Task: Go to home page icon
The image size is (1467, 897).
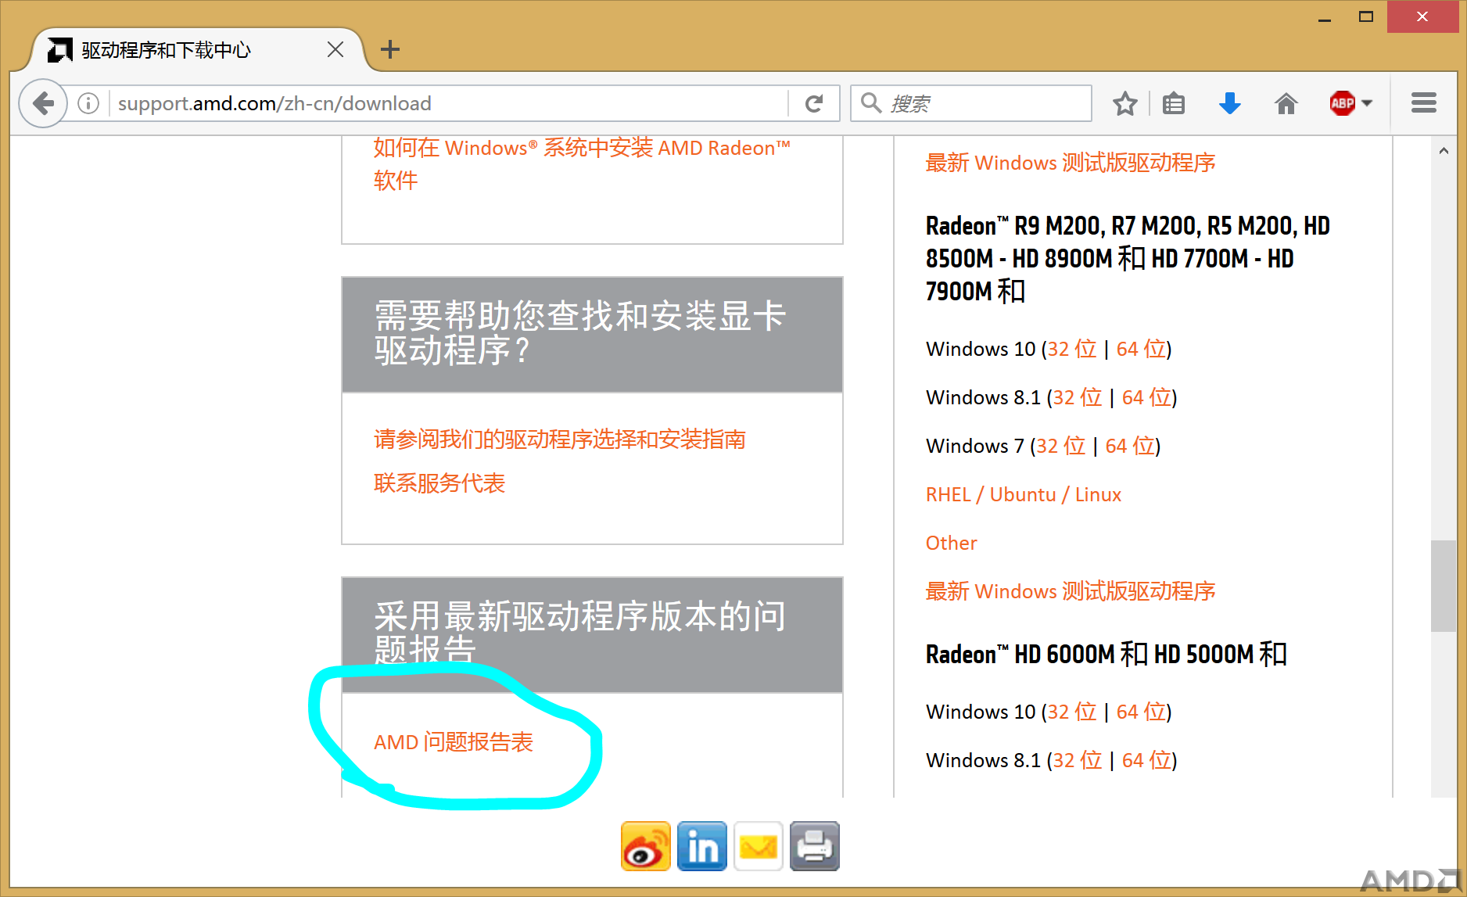Action: click(x=1286, y=103)
